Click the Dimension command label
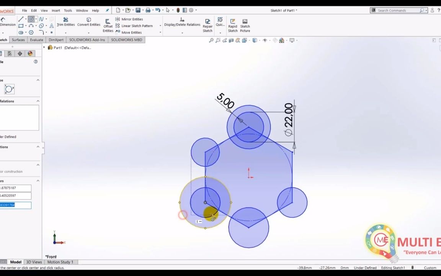 pyautogui.click(x=8, y=25)
